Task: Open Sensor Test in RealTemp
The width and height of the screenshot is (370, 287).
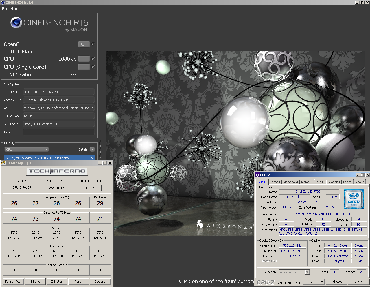Action: tap(13, 282)
